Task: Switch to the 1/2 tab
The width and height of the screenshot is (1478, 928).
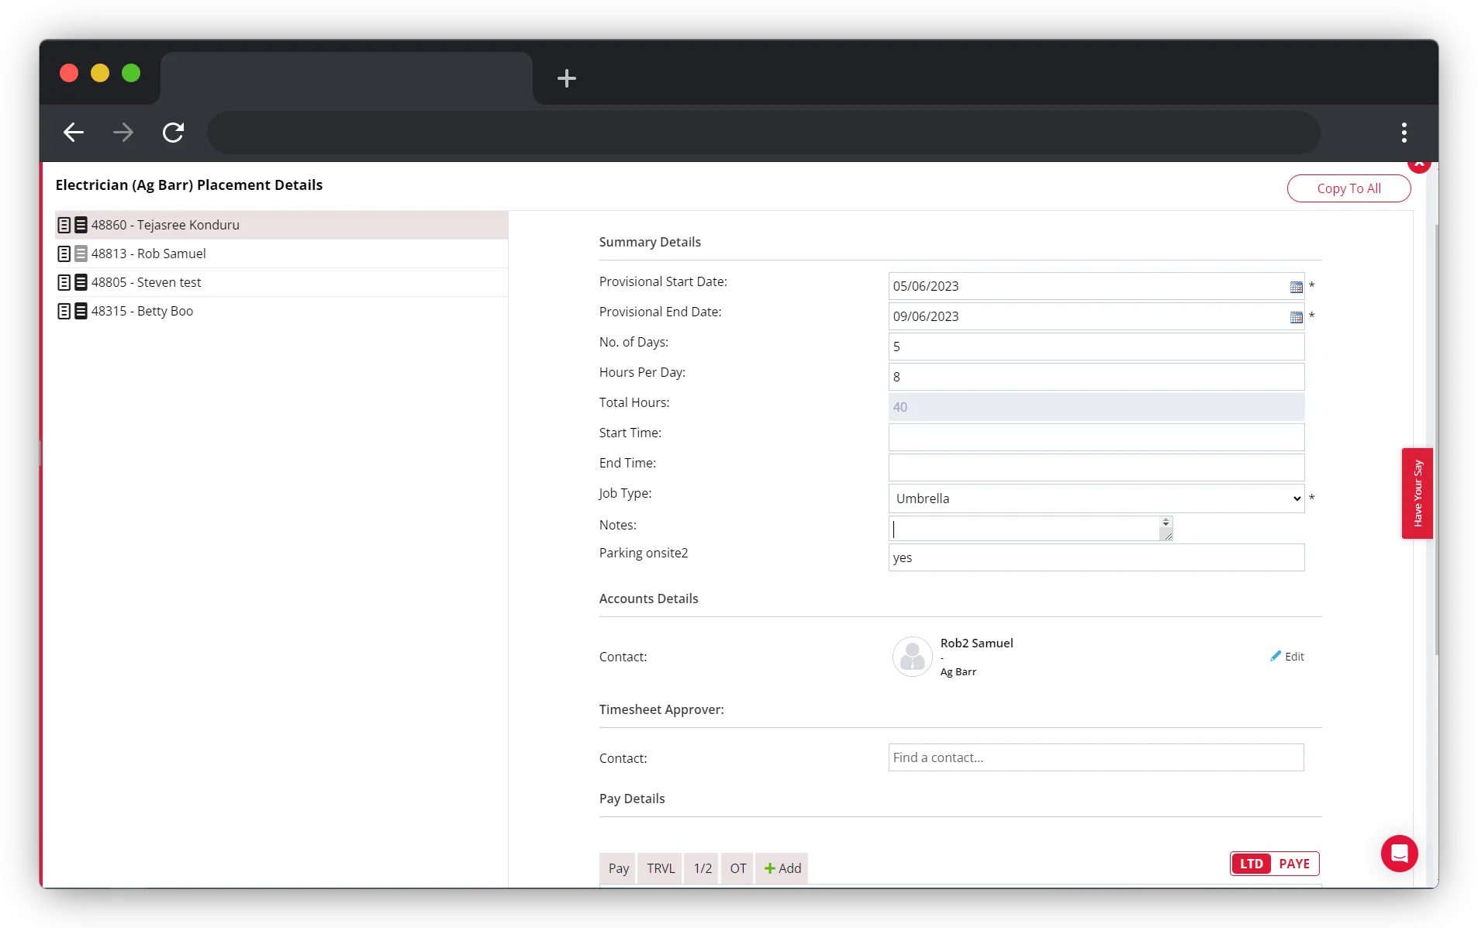Action: point(703,868)
